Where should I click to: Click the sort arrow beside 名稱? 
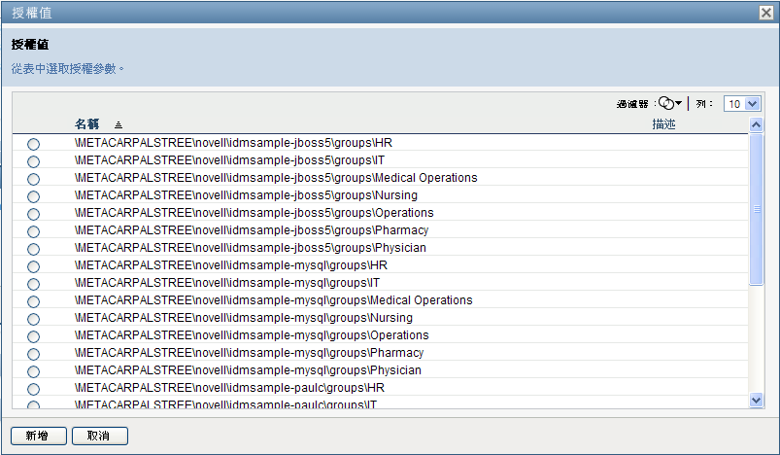119,125
